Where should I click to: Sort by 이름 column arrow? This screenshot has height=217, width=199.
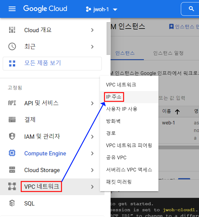pos(177,112)
